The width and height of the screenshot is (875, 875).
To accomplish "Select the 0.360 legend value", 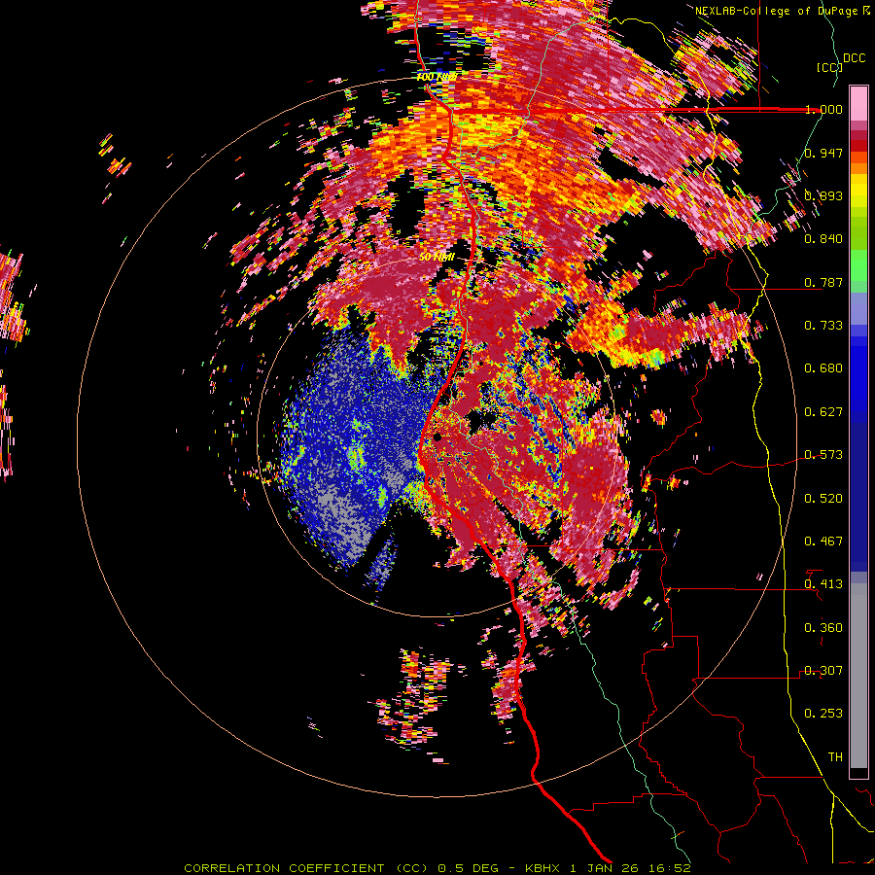I will 823,628.
